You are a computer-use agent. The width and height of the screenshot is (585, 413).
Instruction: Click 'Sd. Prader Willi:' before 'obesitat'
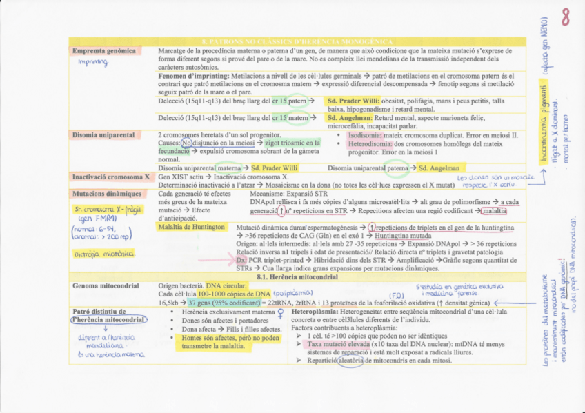[x=354, y=101]
